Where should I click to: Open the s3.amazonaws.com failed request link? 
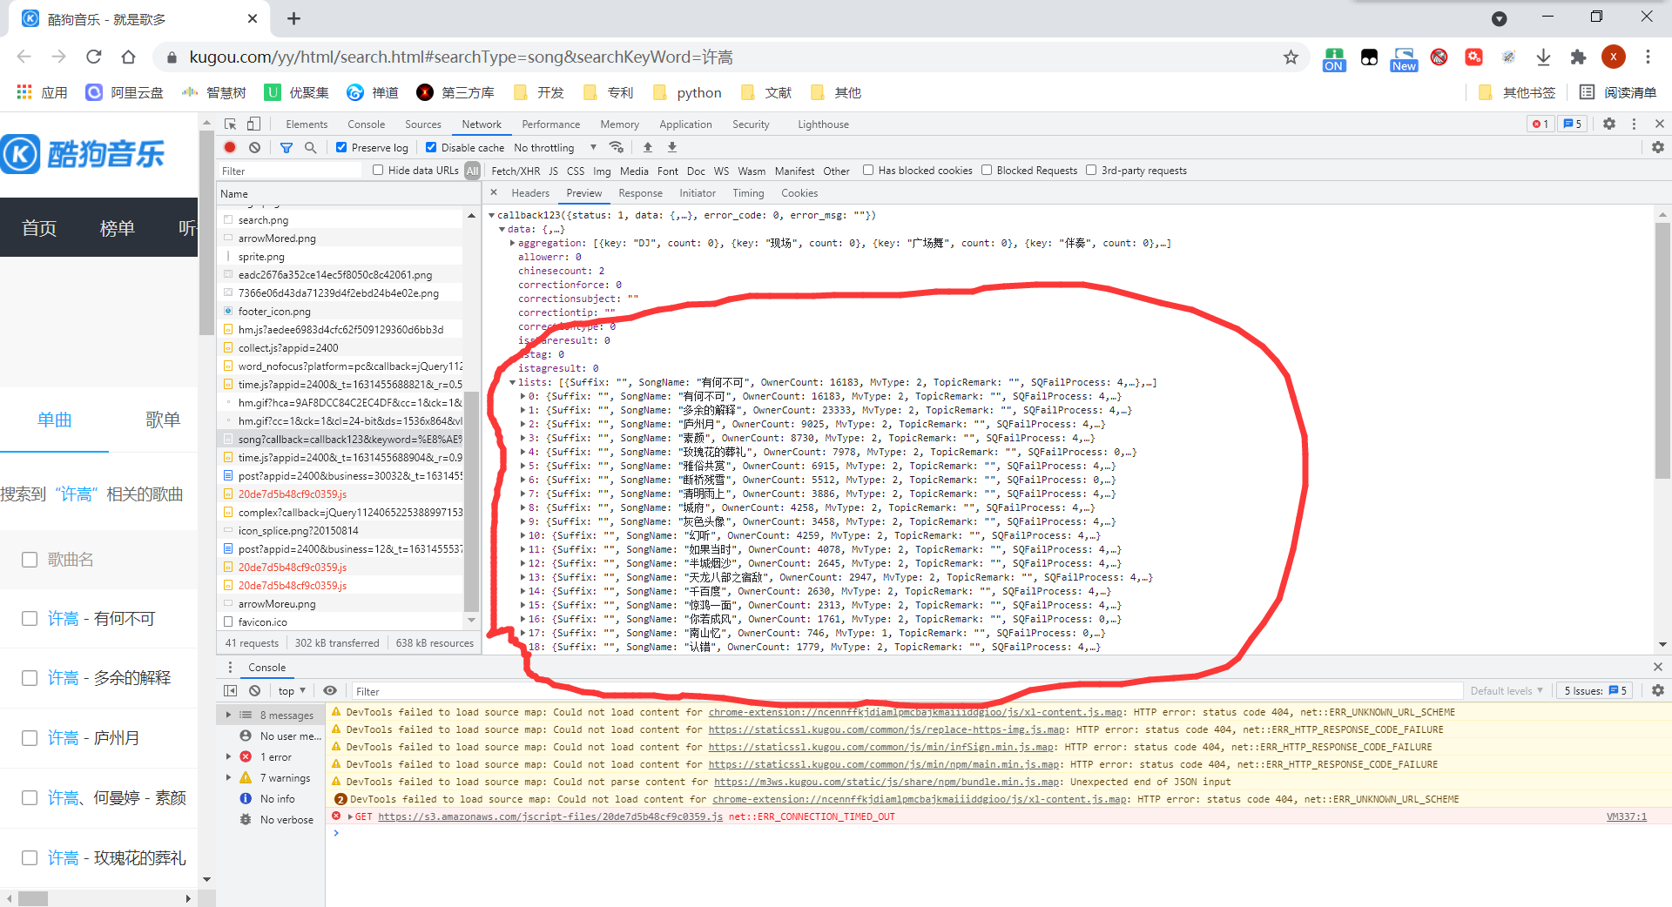pyautogui.click(x=550, y=816)
